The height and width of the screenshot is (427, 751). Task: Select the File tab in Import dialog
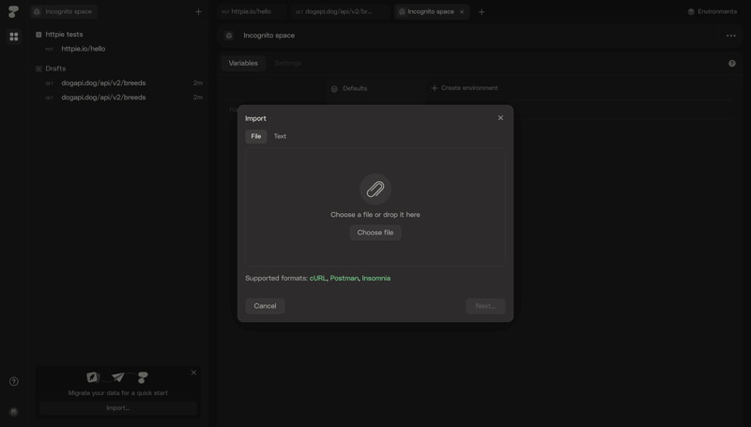[x=255, y=136]
